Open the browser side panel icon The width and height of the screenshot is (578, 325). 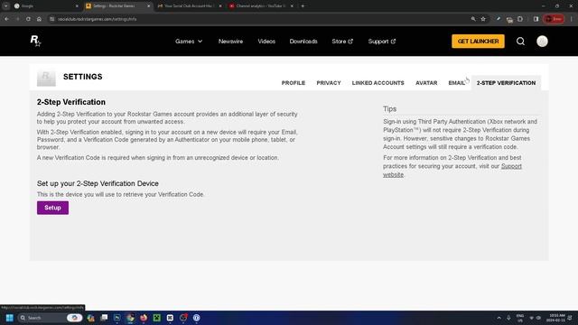coord(536,19)
